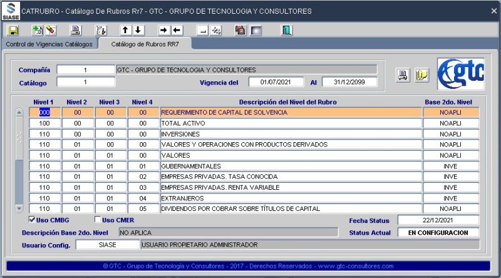Click the green Save floppy disk icon
This screenshot has height=278, width=501.
(14, 30)
